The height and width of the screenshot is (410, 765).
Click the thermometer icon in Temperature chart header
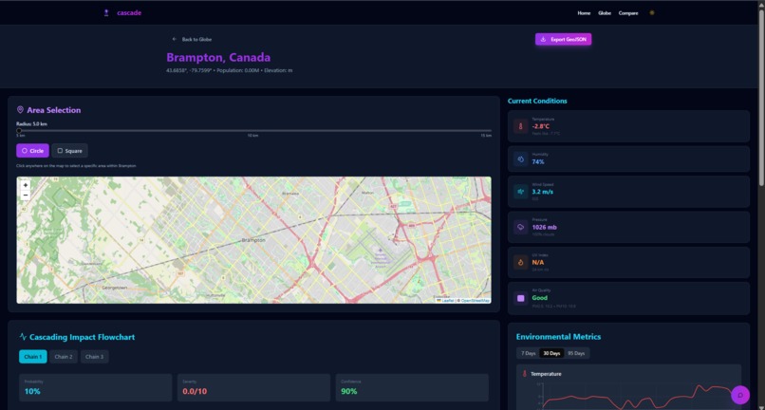(x=525, y=374)
